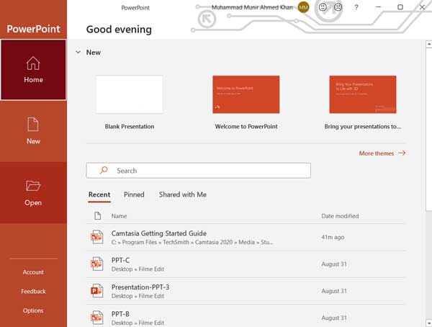432x327 pixels.
Task: Click the document icon column header
Action: coord(97,215)
